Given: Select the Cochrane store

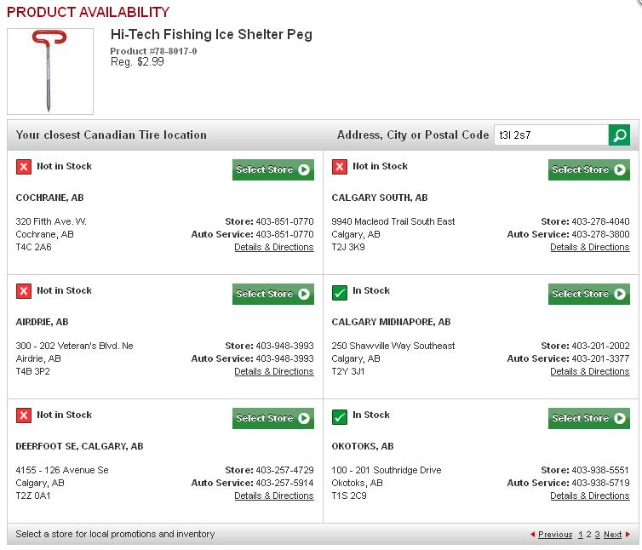Looking at the screenshot, I should coord(272,170).
